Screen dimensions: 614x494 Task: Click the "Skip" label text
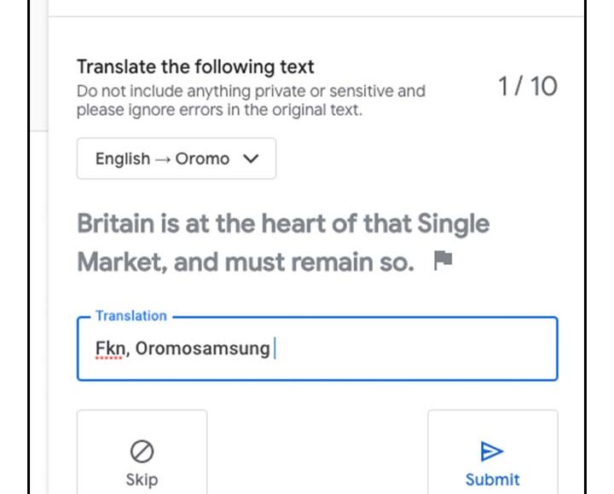(142, 480)
